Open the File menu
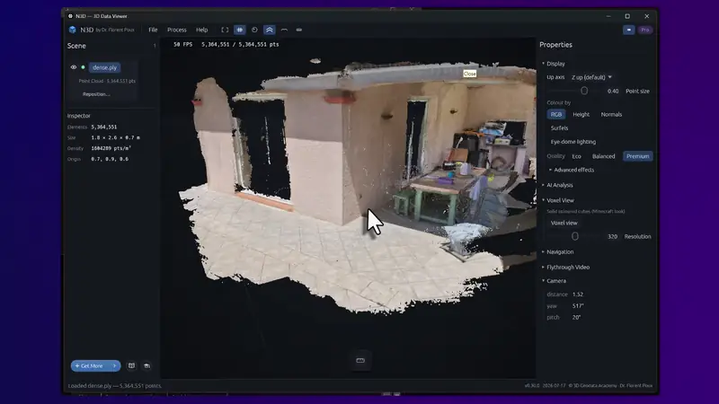Screen dimensions: 719x404 click(x=153, y=30)
